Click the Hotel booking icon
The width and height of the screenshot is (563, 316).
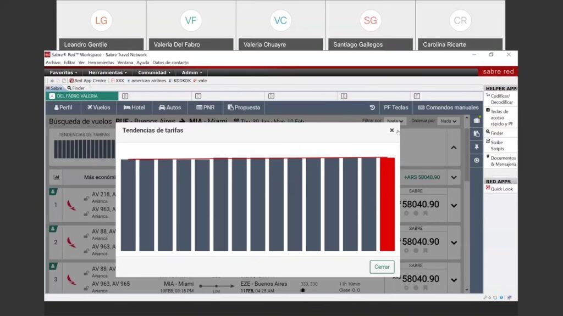[x=134, y=108]
